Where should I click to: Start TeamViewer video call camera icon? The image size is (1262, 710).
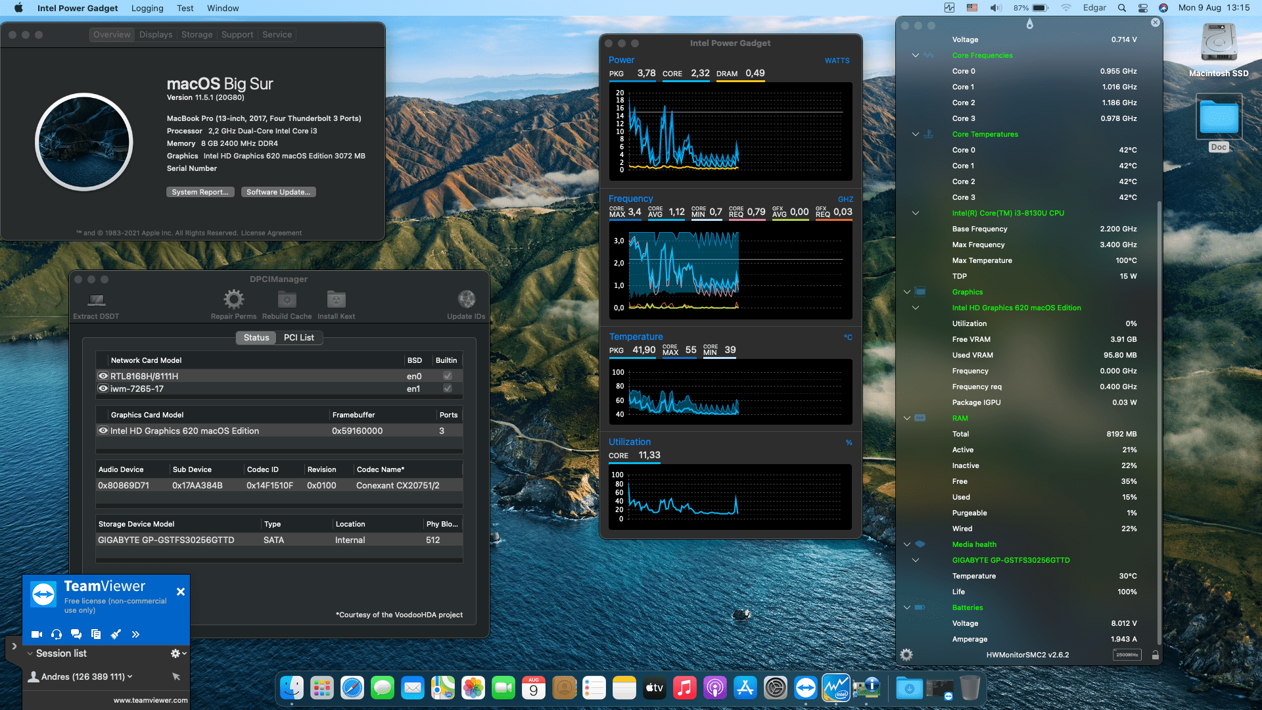click(x=37, y=634)
